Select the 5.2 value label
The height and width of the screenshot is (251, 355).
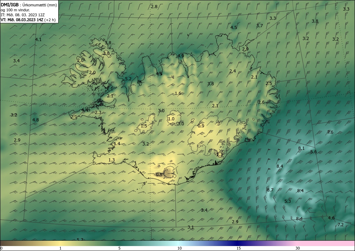tap(128, 79)
